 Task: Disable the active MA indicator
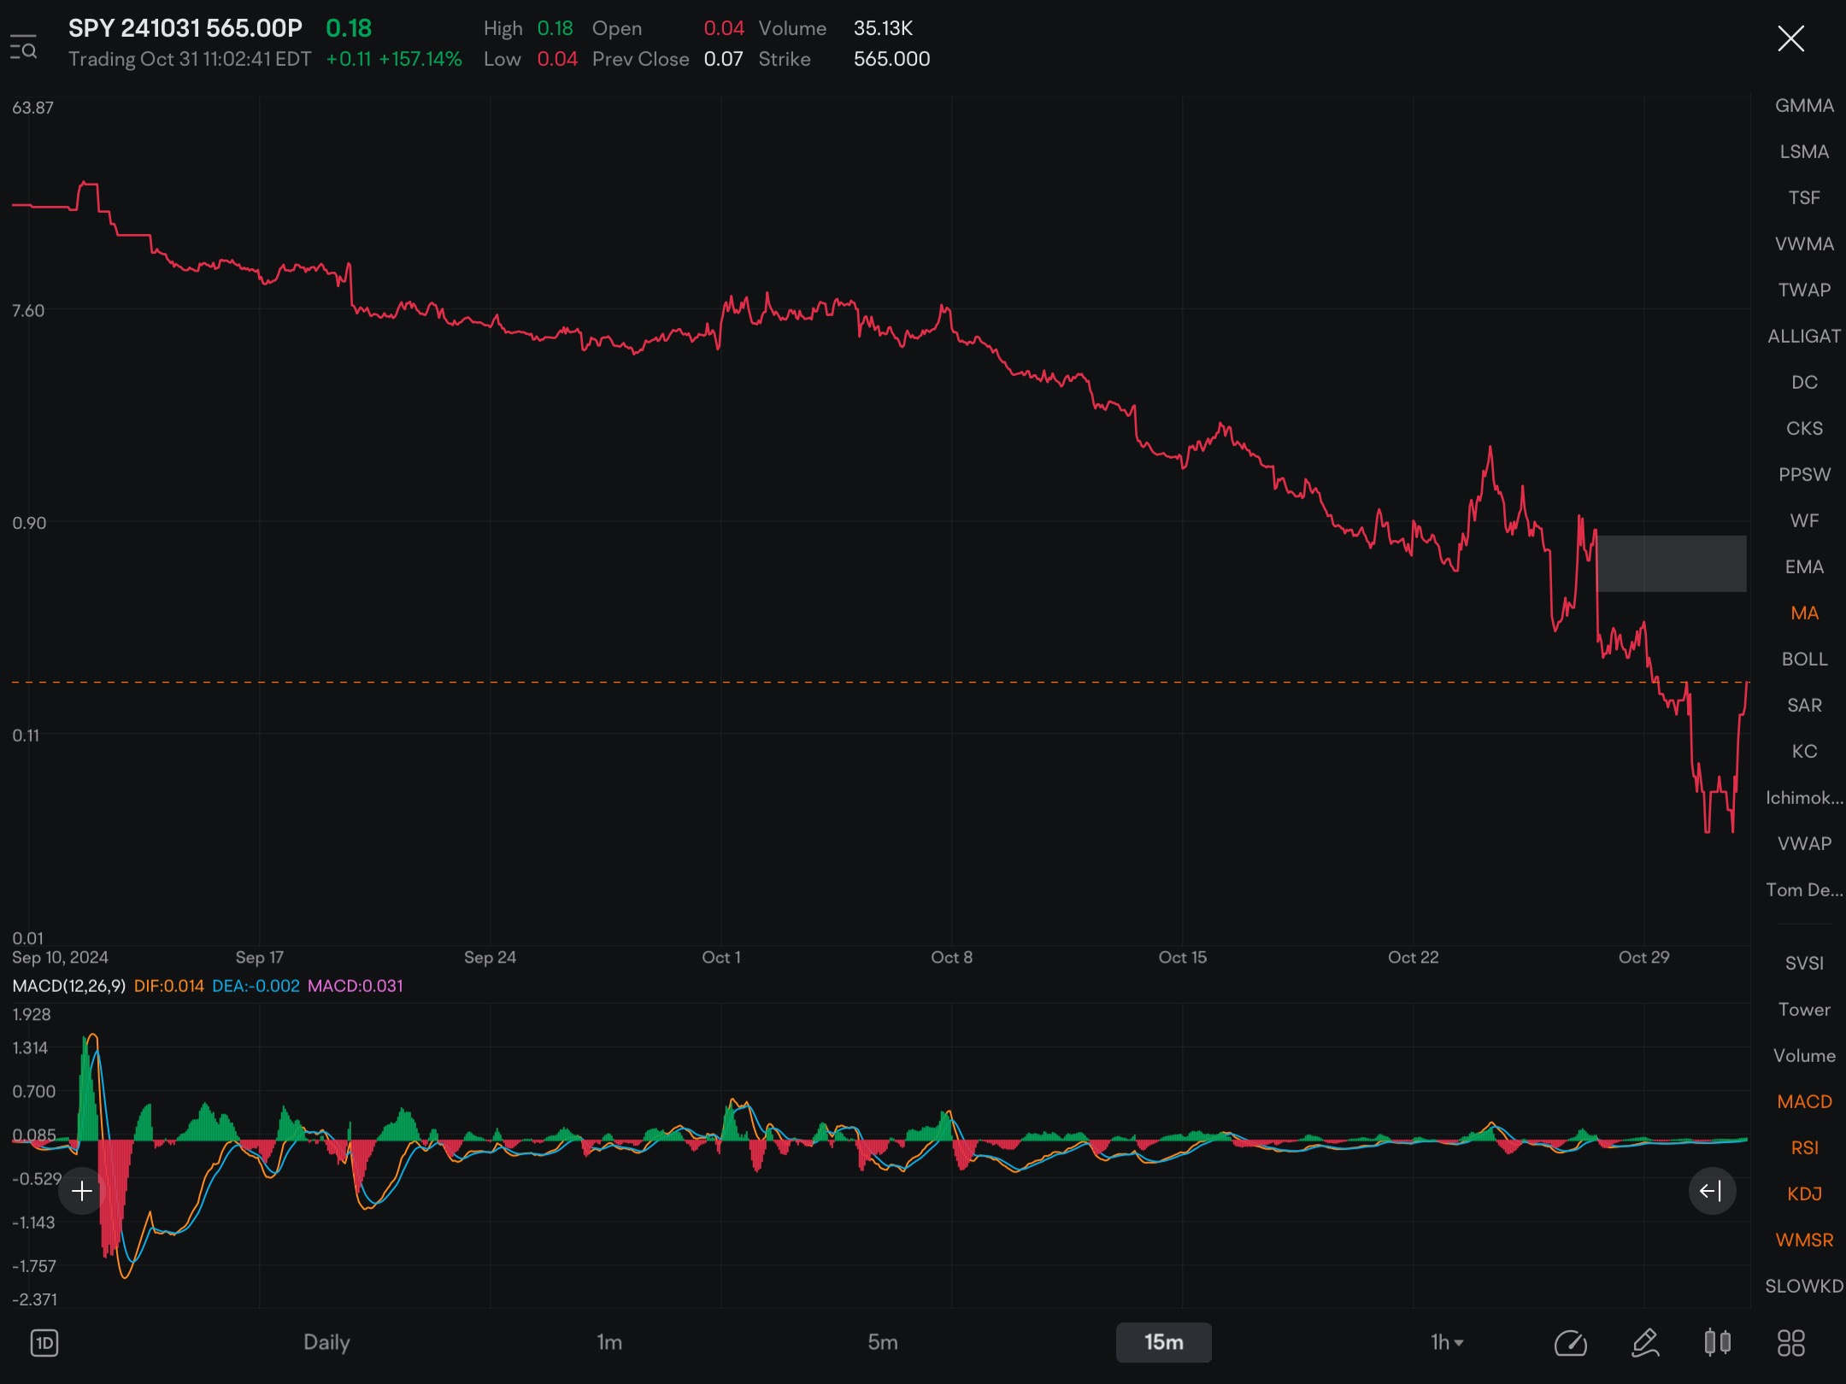[x=1804, y=613]
